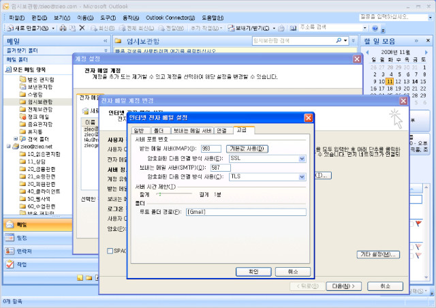Click the 기본값 사용 button
436x308 pixels.
[x=247, y=149]
